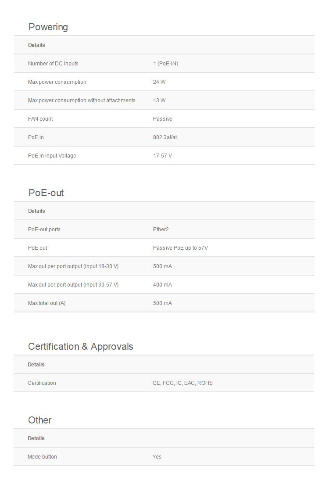
Task: Click the 17-57 V input voltage value
Action: click(162, 156)
